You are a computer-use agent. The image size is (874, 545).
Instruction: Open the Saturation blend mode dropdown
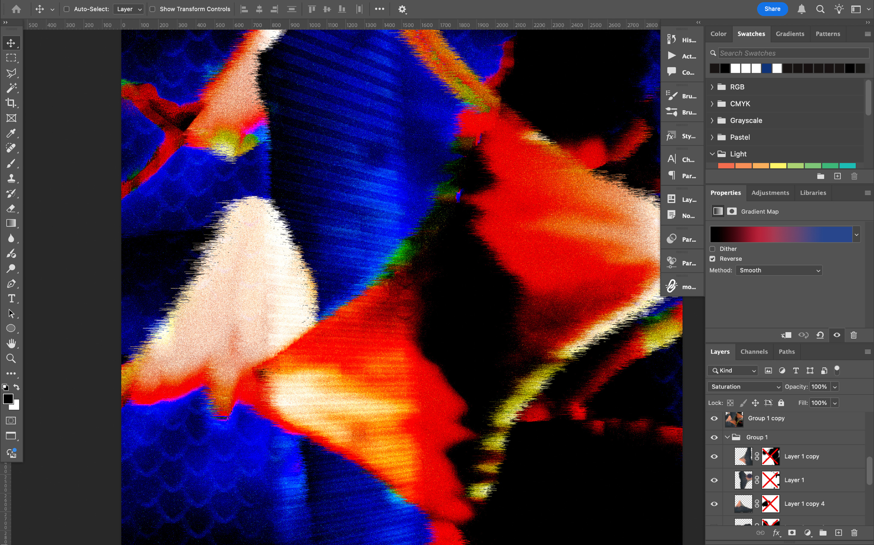pyautogui.click(x=745, y=387)
